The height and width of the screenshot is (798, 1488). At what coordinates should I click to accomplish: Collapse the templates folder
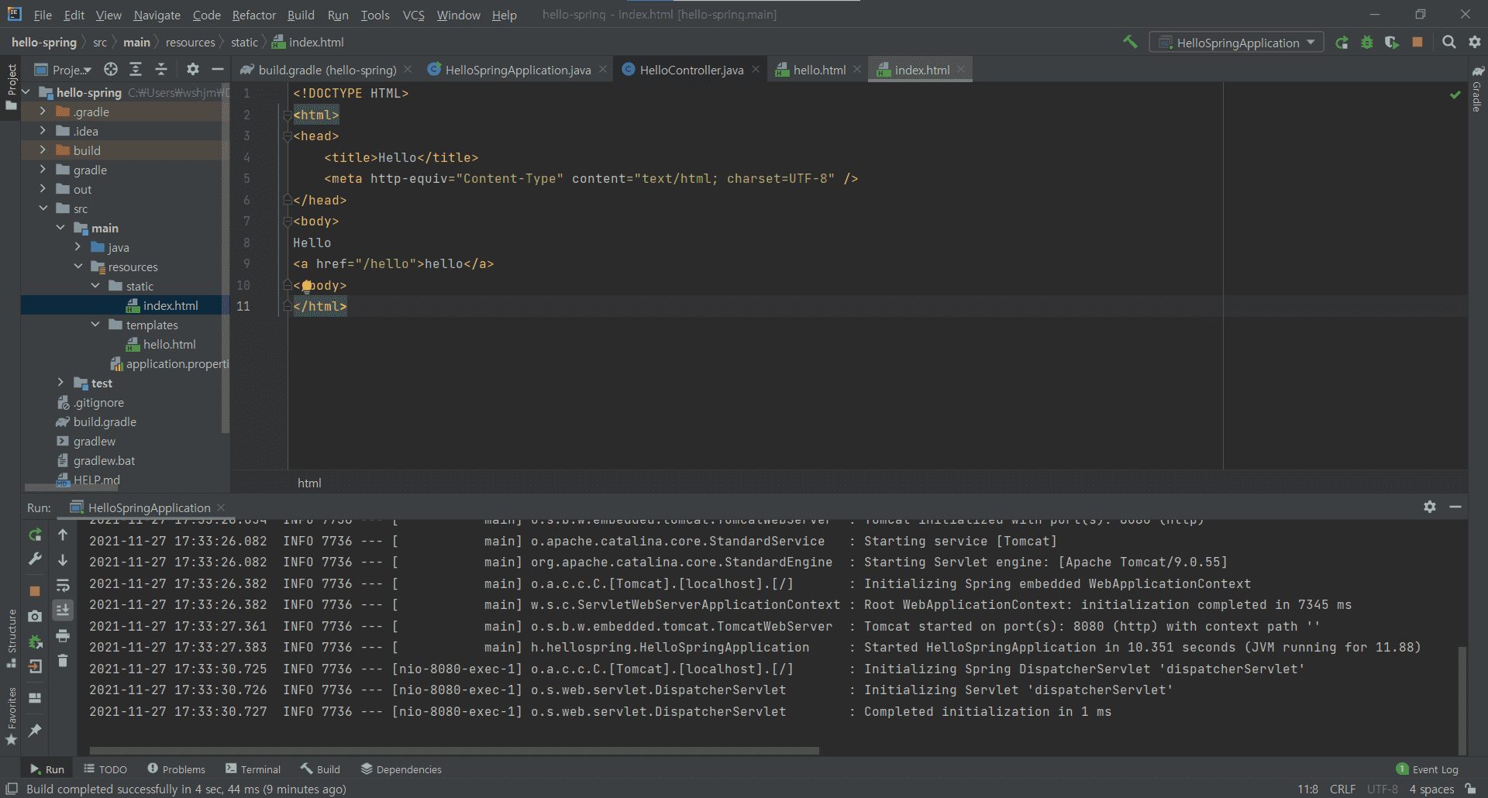pos(95,325)
